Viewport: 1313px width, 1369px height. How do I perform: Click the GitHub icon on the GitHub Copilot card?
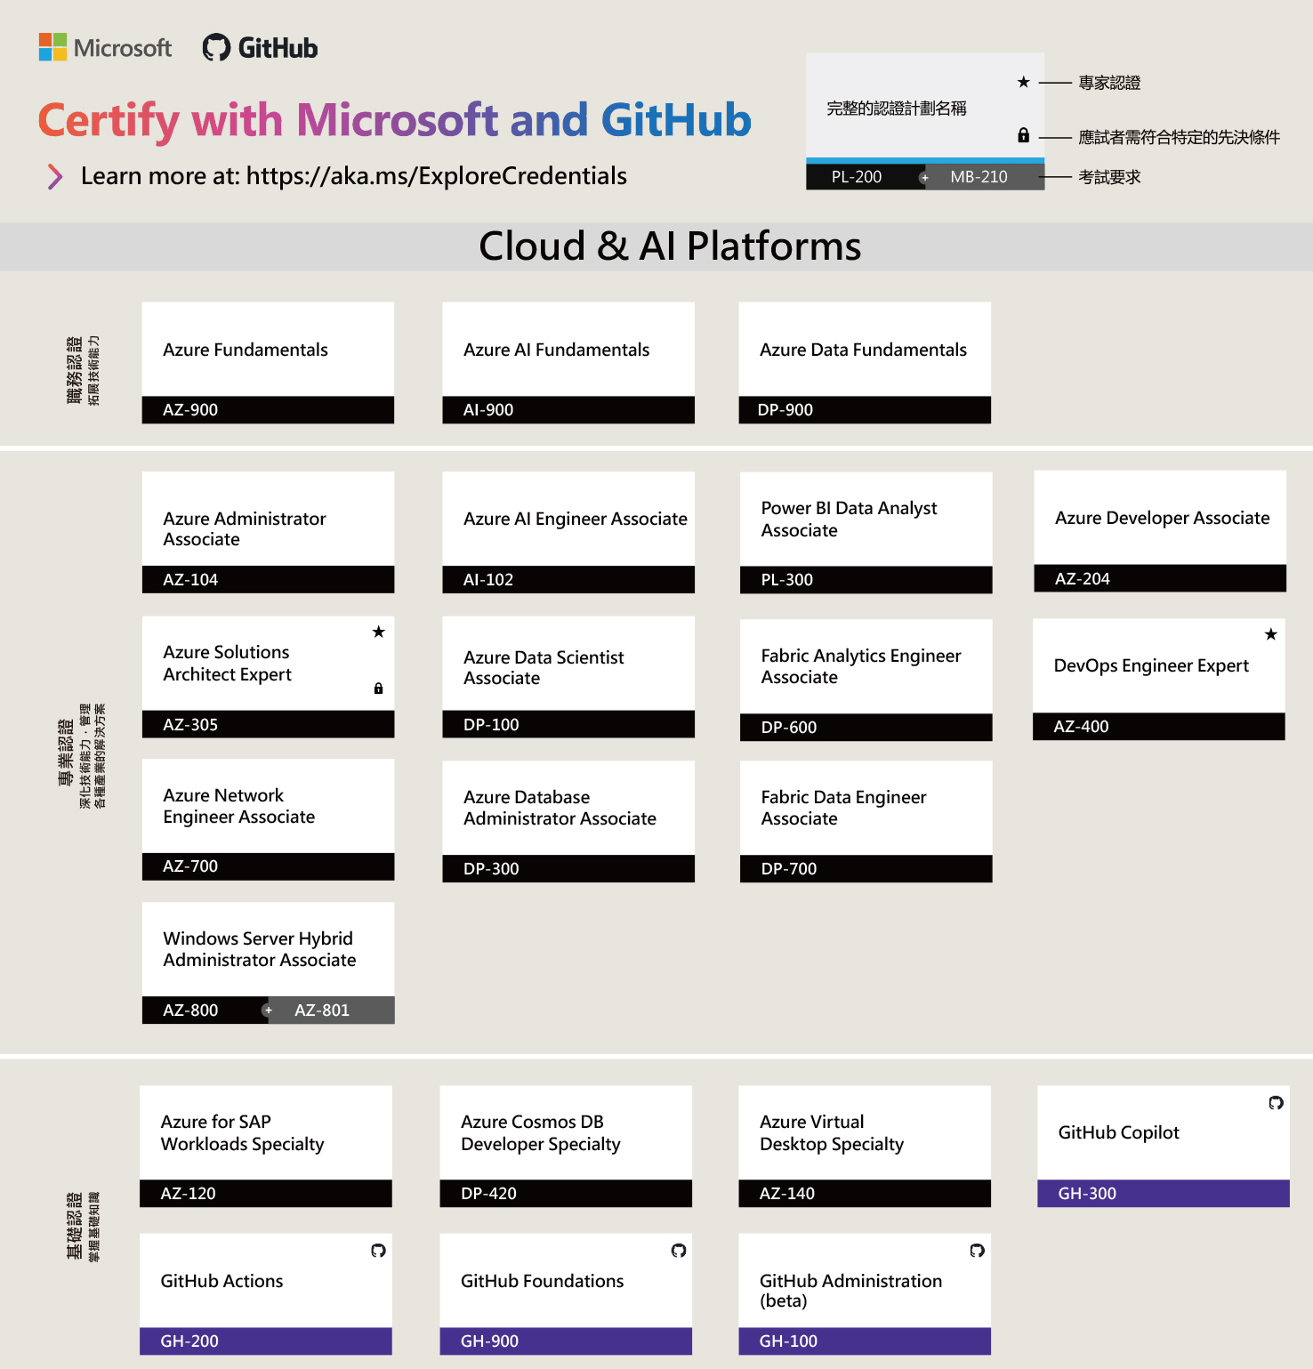coord(1276,1103)
